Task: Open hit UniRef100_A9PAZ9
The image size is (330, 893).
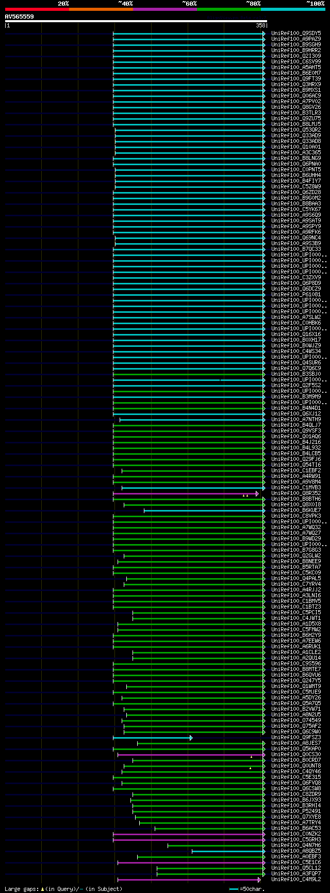Action: (x=296, y=39)
